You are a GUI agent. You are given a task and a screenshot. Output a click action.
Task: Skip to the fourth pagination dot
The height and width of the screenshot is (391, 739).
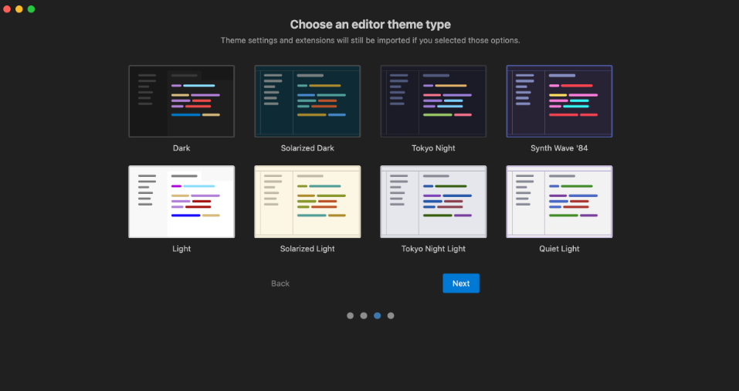(x=391, y=315)
